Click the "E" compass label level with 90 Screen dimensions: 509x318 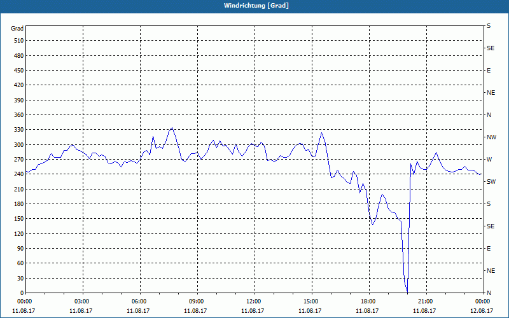[x=489, y=249]
